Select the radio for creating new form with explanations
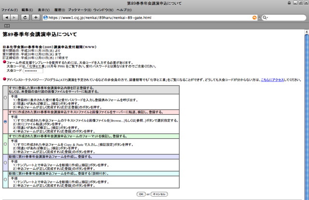This screenshot has height=200, width=309. [x=5, y=179]
